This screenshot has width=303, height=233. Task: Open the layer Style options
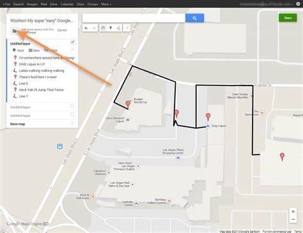click(19, 50)
